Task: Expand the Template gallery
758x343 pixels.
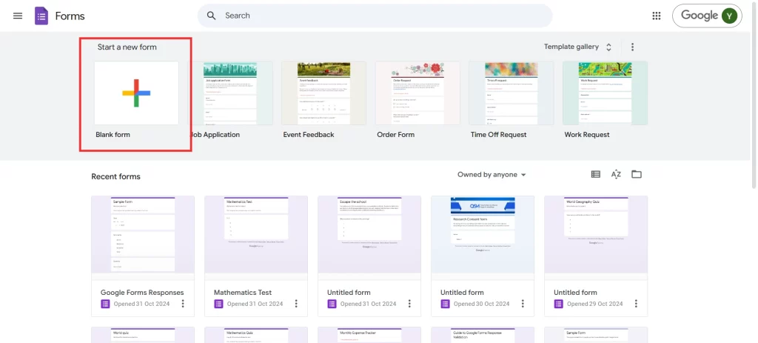Action: (577, 47)
